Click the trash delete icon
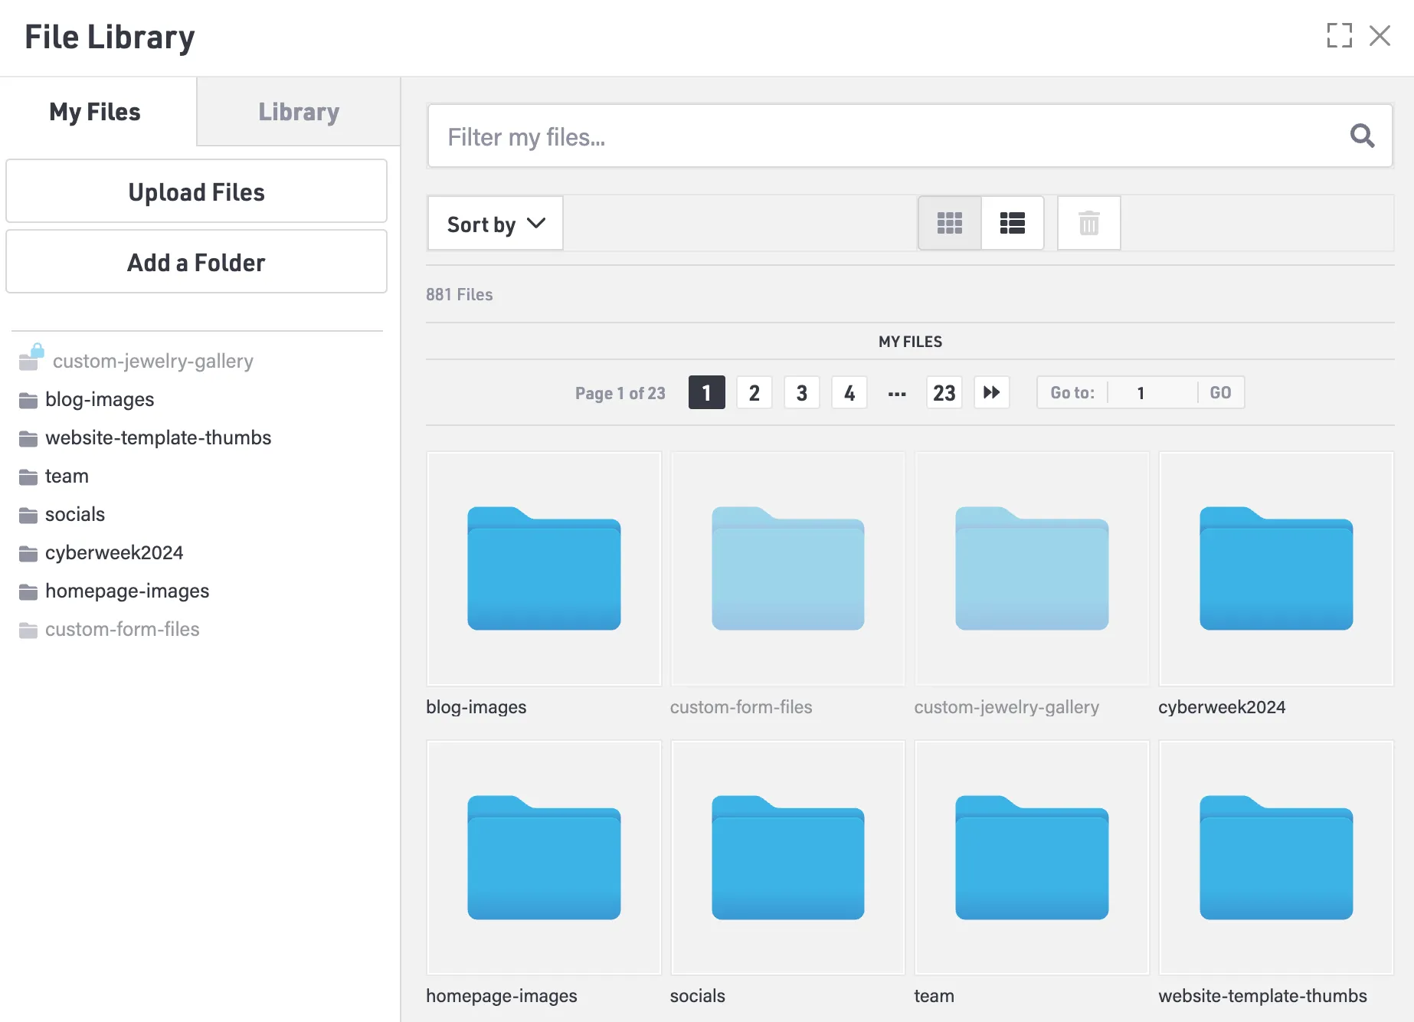Screen dimensions: 1414x1022 (1088, 223)
